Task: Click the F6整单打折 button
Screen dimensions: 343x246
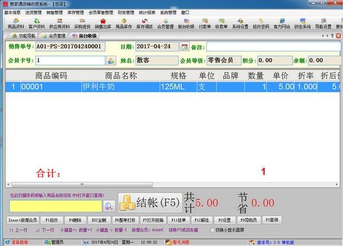Action: (125, 220)
